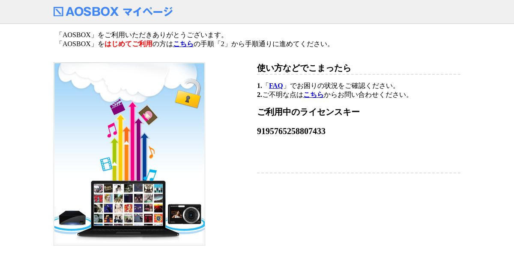Click the AOSBOX logo icon in the header
Image resolution: width=514 pixels, height=269 pixels.
coord(58,12)
